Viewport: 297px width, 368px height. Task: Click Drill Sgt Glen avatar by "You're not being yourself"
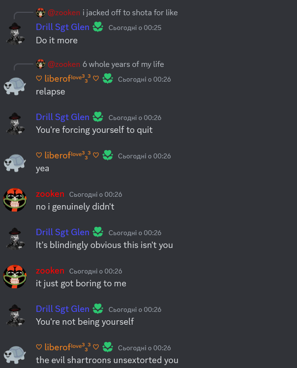pyautogui.click(x=15, y=316)
